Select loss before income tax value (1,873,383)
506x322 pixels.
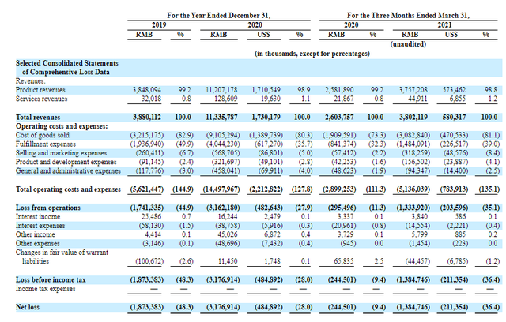point(147,280)
